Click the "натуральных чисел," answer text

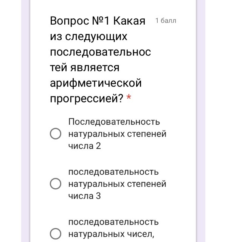tap(111, 234)
